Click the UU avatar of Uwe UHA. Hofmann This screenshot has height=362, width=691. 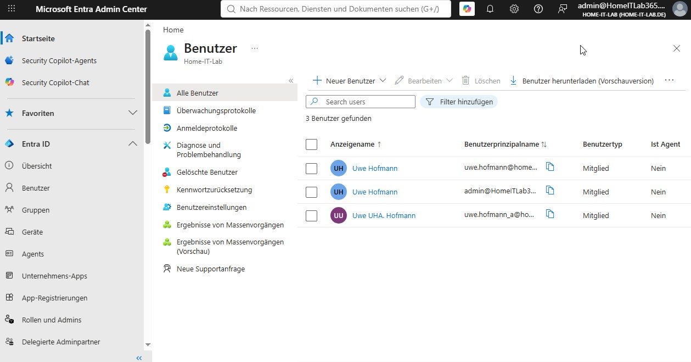(339, 215)
